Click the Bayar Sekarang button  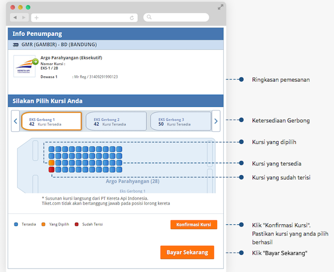(187, 252)
